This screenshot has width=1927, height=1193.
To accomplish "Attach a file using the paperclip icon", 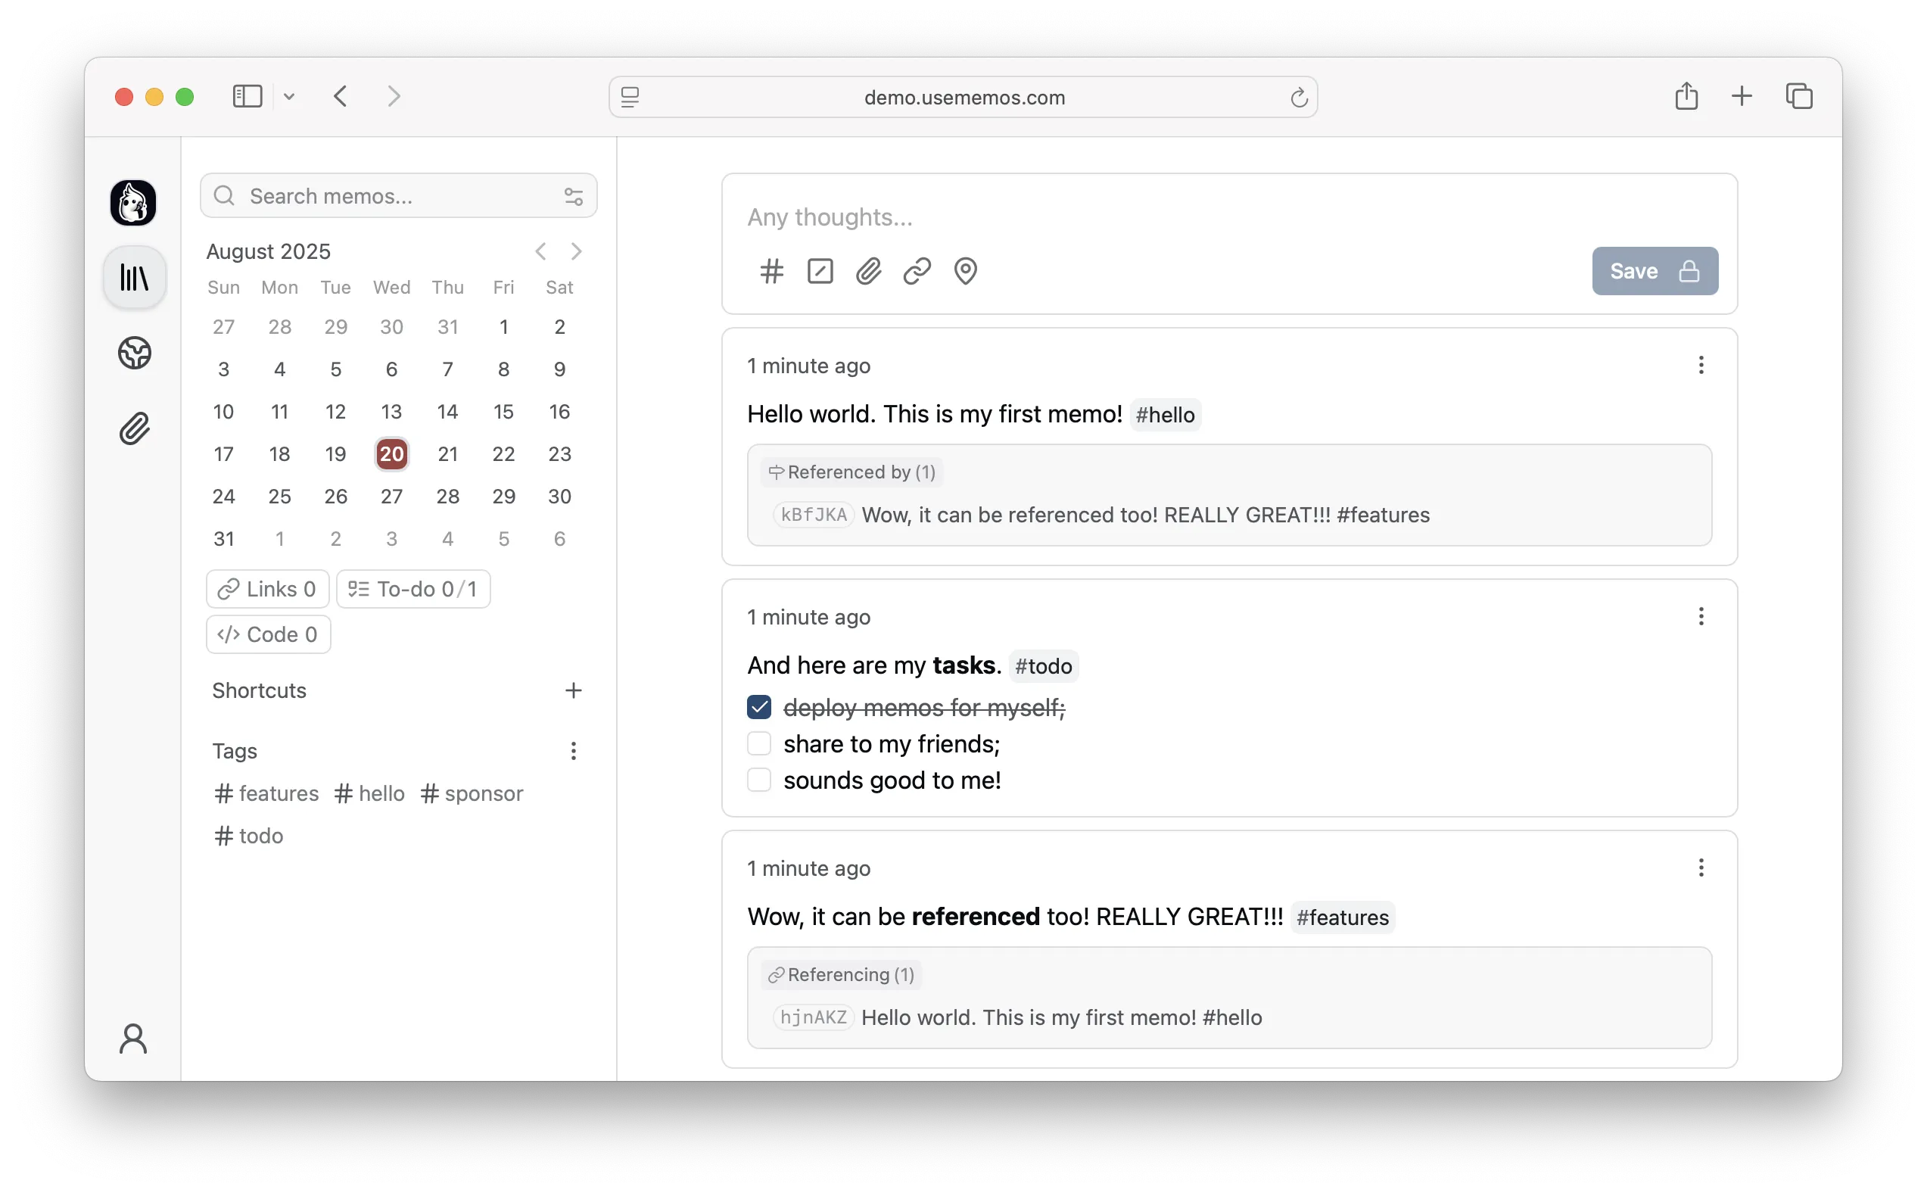I will [x=867, y=271].
